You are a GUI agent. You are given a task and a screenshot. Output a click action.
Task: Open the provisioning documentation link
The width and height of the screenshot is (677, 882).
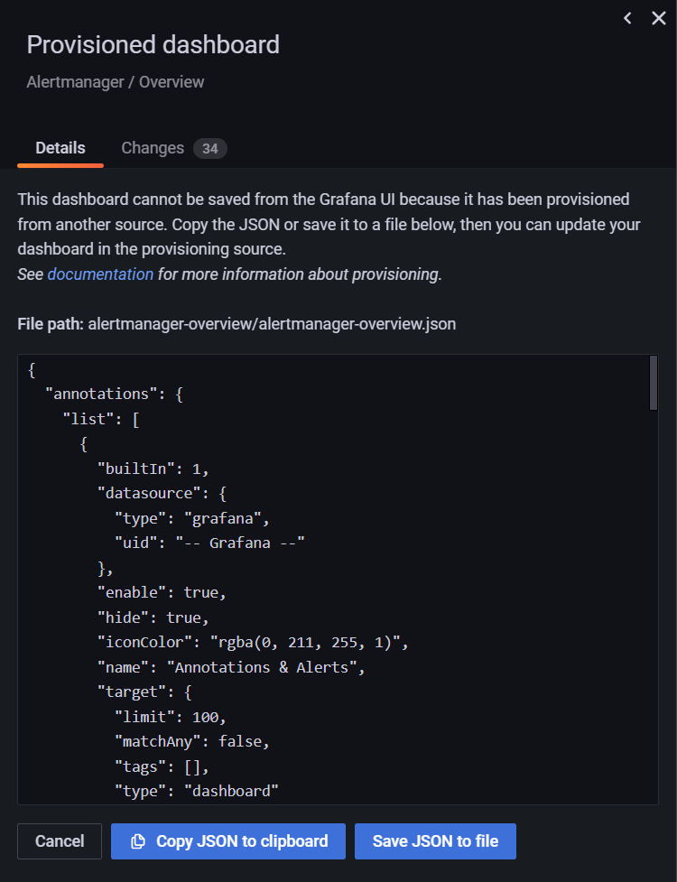coord(100,274)
